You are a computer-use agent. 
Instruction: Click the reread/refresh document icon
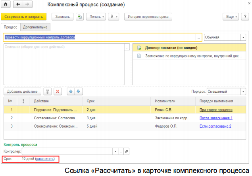(x=80, y=17)
